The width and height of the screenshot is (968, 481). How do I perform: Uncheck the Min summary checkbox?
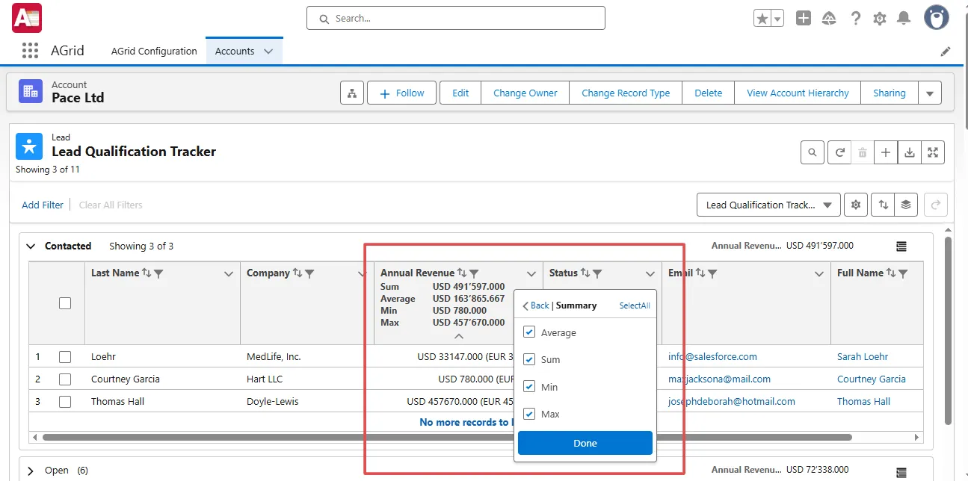[x=529, y=387]
